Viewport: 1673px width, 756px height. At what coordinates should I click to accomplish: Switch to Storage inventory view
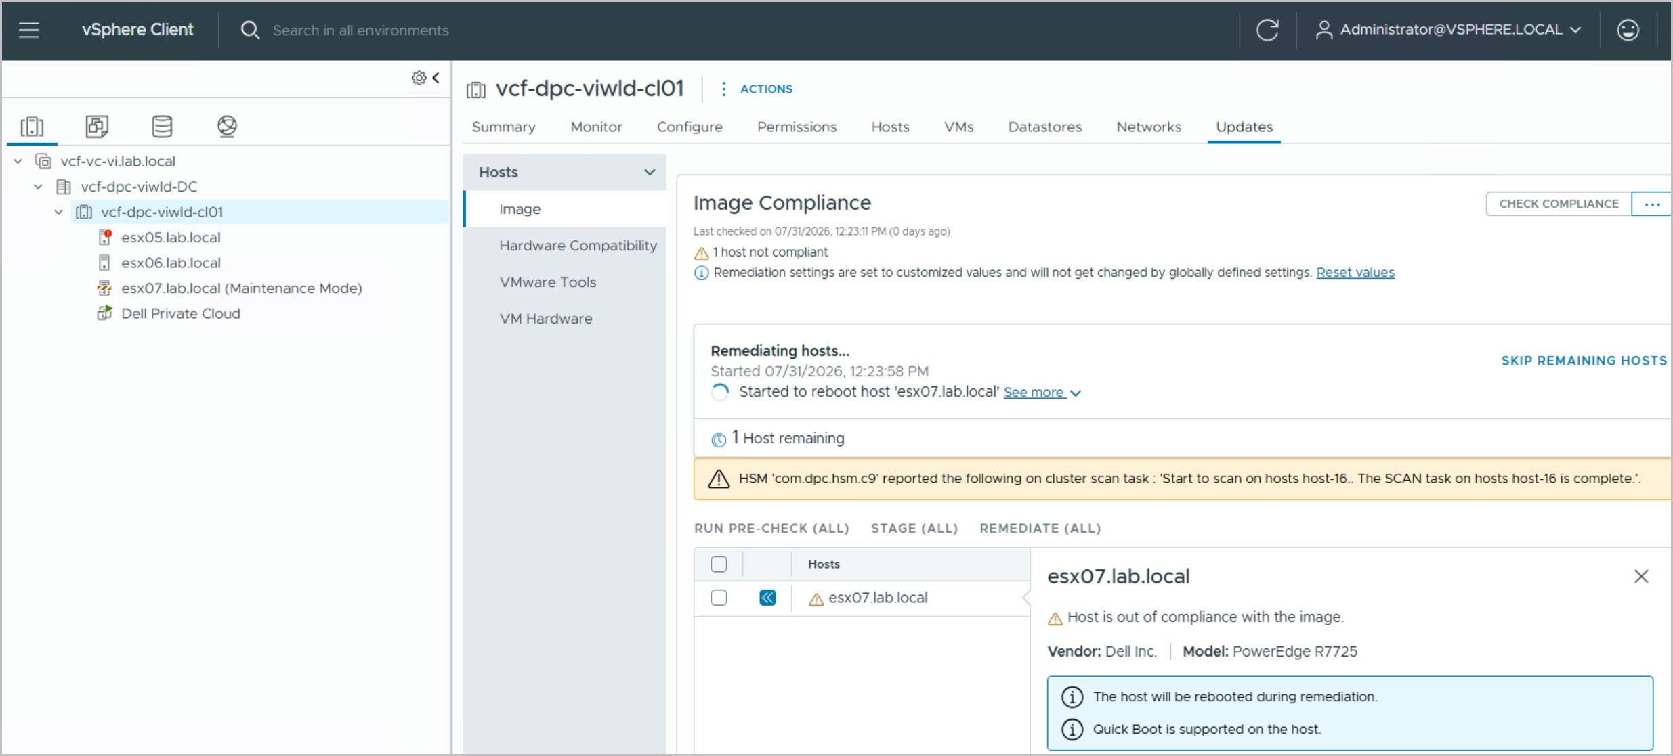162,127
